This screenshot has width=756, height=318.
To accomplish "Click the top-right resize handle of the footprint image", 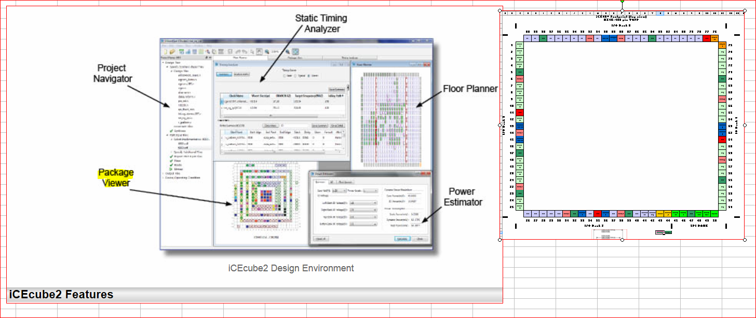I will 745,10.
